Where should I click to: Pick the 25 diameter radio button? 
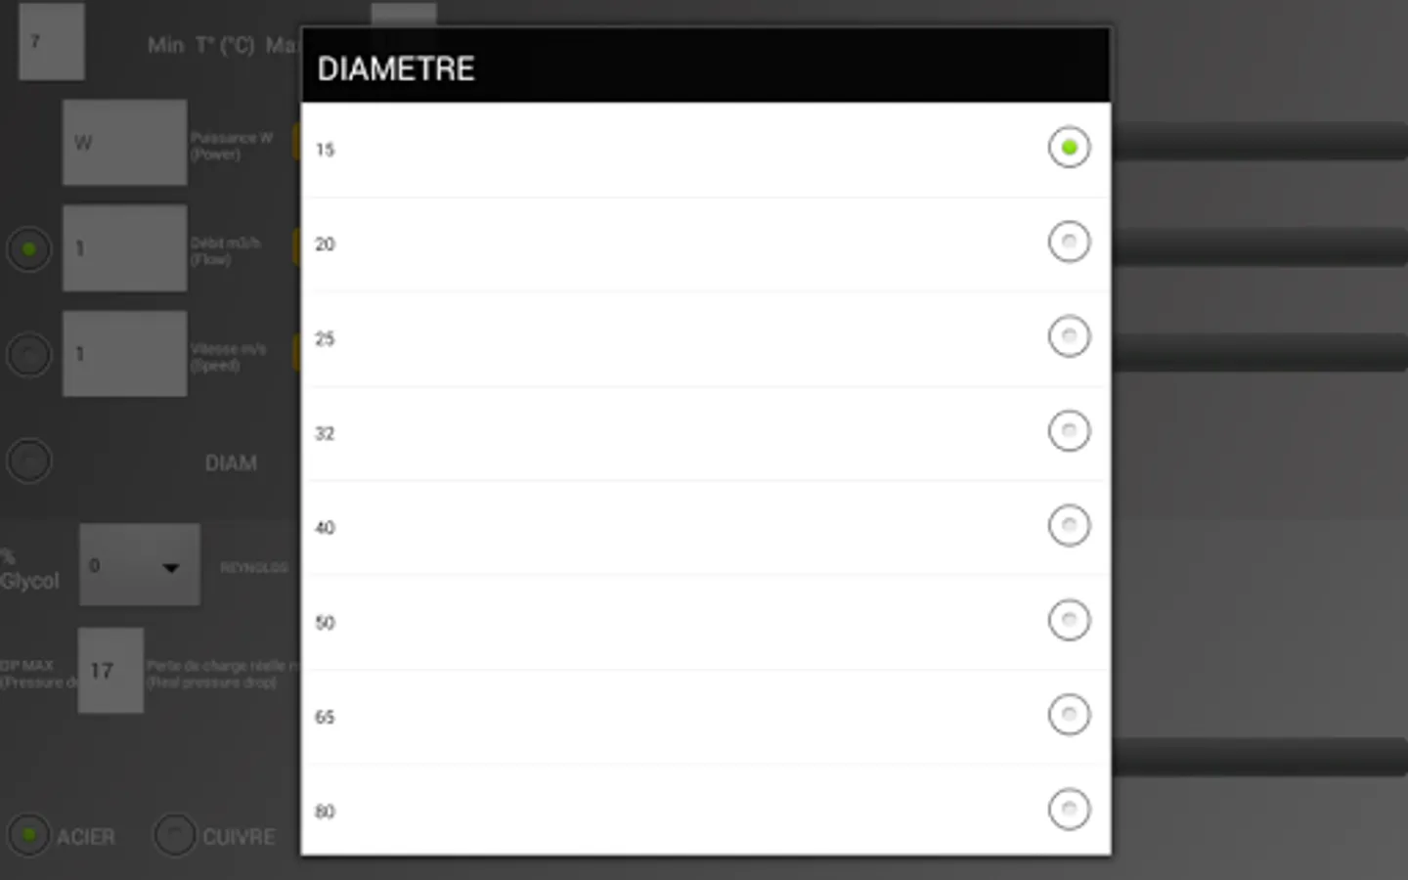click(1069, 336)
